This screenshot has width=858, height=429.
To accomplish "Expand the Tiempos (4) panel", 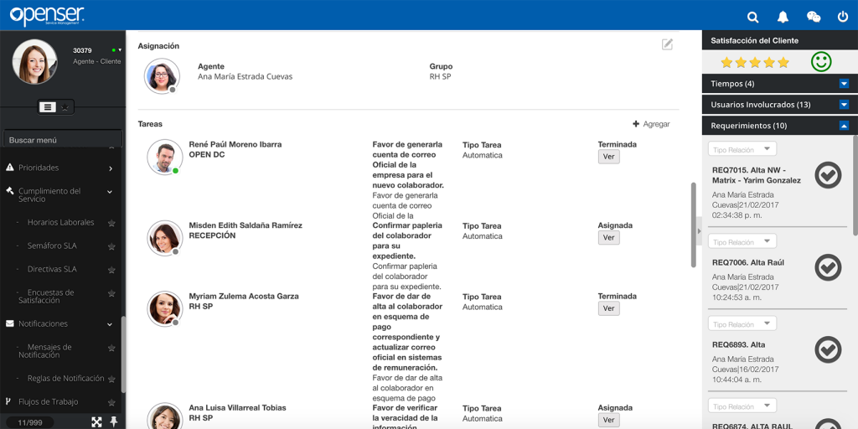I will (x=844, y=84).
